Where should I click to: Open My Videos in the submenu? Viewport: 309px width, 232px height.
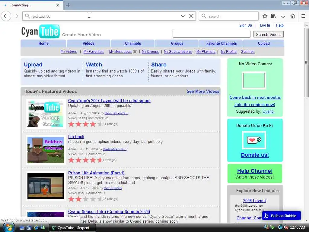tap(69, 51)
